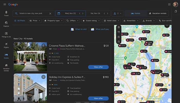Open Crowne Plaza Suffern-Mahwah hotel title

point(67,46)
